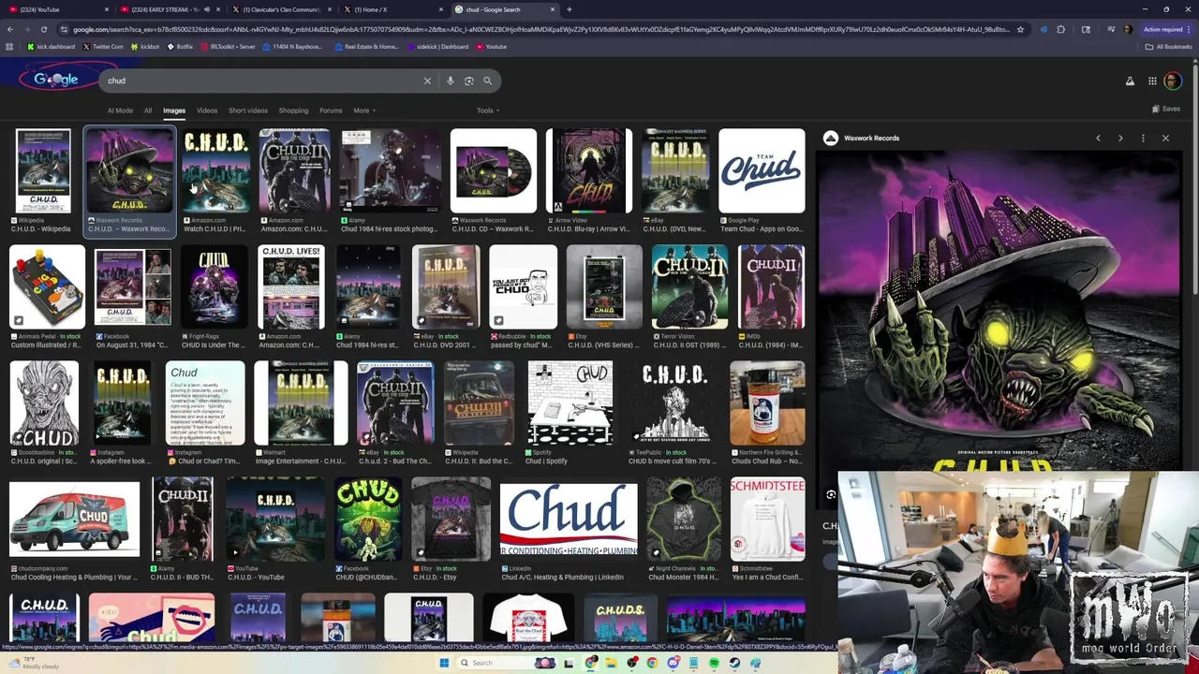Click the search query field containing chud
The image size is (1199, 674).
pos(262,81)
